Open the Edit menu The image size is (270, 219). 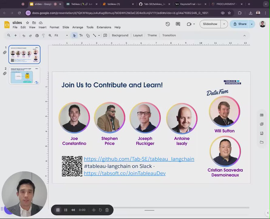pyautogui.click(x=23, y=27)
